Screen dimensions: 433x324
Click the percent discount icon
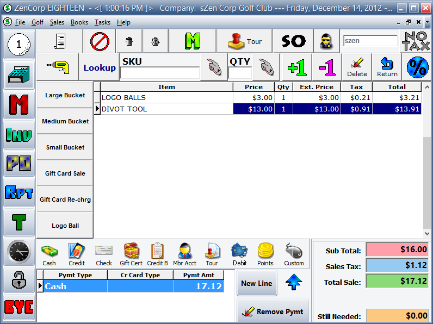417,67
